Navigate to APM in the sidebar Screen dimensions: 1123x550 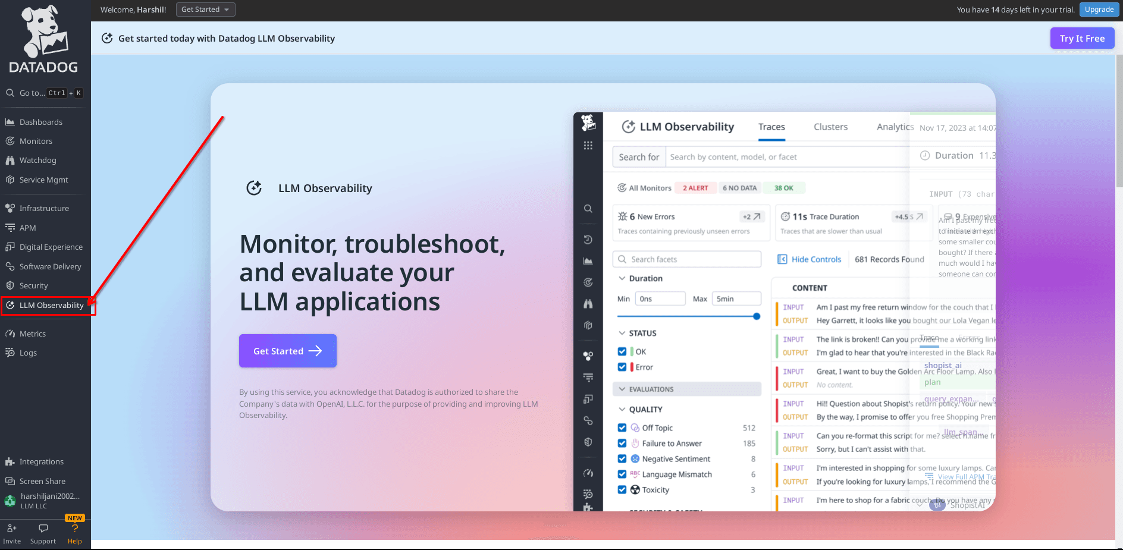[27, 228]
